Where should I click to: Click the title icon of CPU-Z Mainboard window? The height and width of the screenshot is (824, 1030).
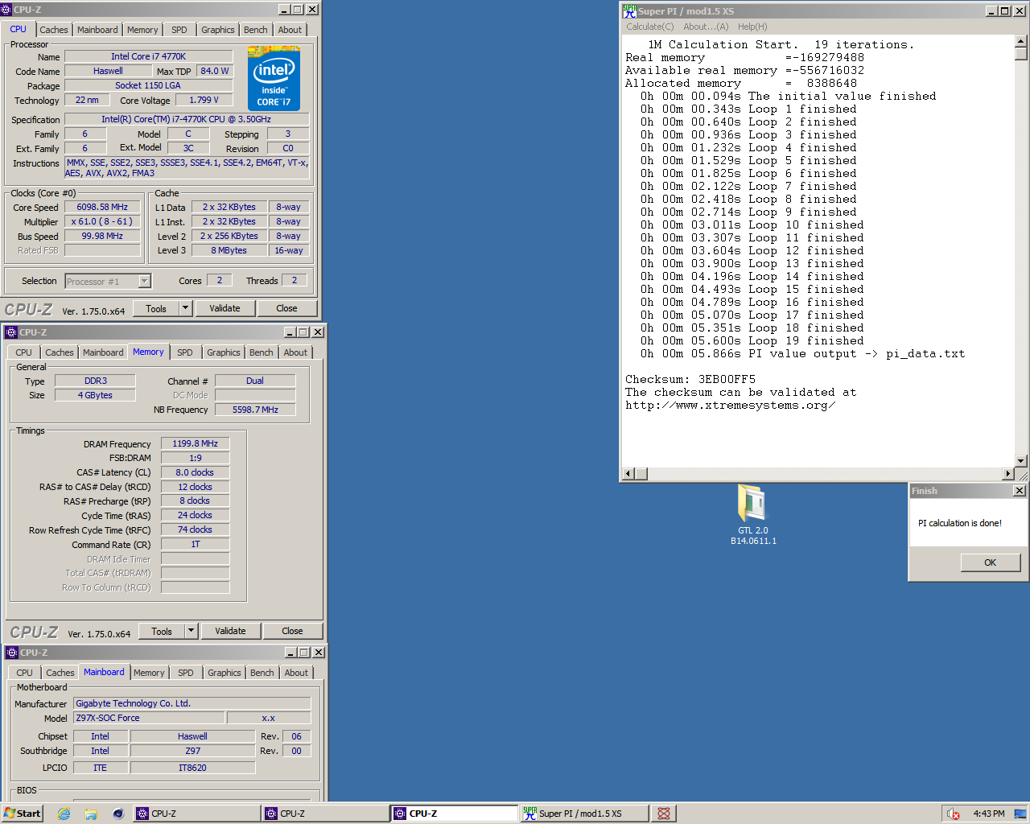coord(12,653)
